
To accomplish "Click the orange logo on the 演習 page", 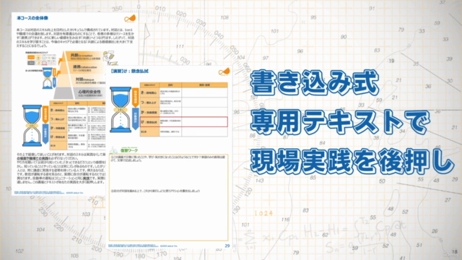I will point(224,71).
